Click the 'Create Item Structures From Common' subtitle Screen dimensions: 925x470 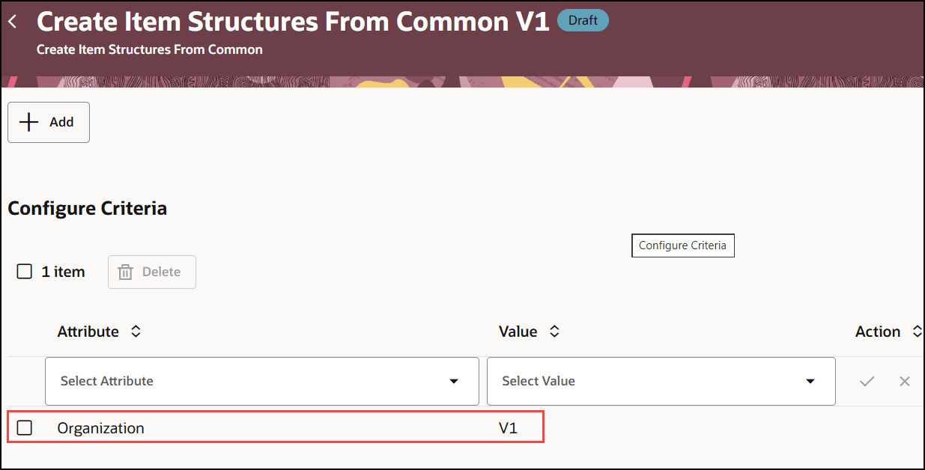(x=150, y=49)
